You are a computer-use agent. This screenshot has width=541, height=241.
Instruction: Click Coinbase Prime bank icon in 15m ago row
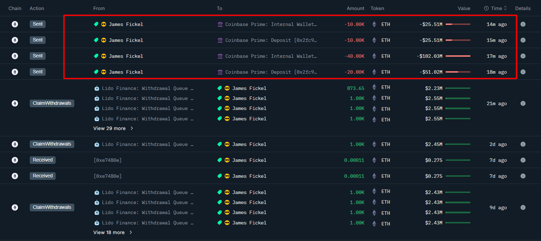pyautogui.click(x=220, y=40)
